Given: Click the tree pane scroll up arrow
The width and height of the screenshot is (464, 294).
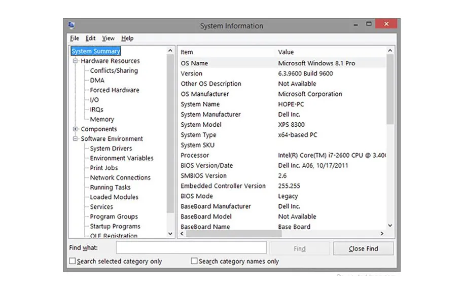Looking at the screenshot, I should pos(170,51).
